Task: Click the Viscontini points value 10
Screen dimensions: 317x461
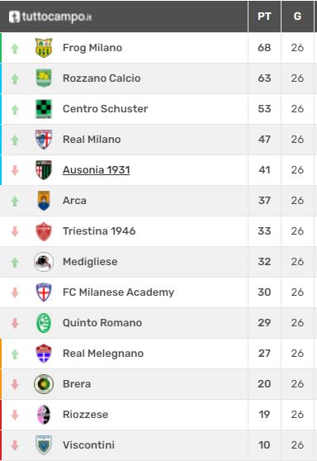Action: 264,445
